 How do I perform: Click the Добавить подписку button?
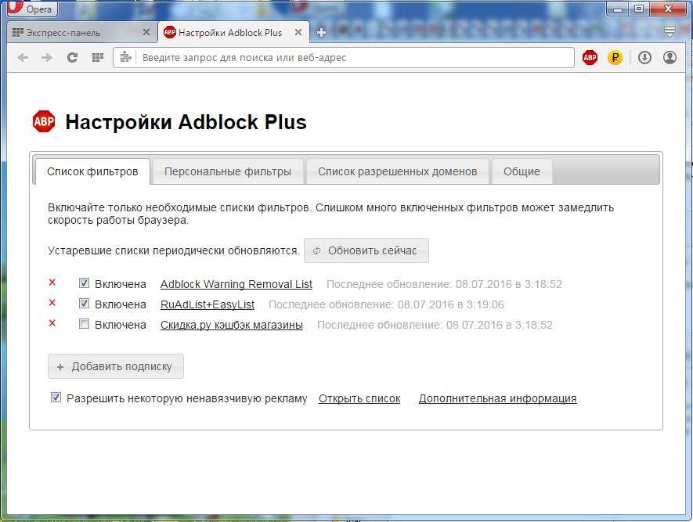tap(116, 366)
